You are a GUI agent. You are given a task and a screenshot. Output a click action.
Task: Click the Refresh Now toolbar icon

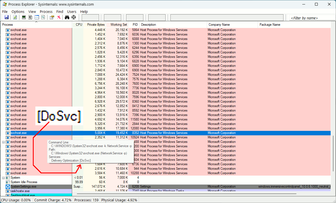click(15, 17)
